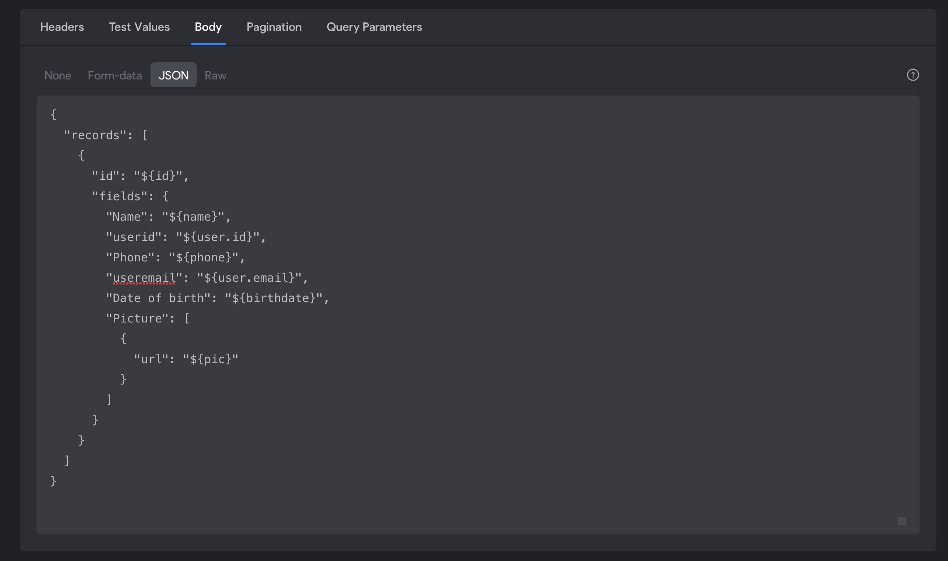Click the "Phone": "${phone}" line

[175, 257]
